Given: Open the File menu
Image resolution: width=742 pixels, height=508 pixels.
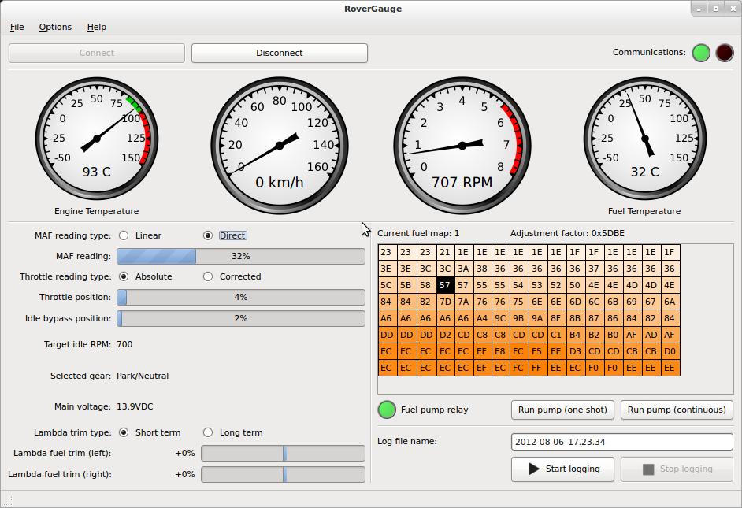Looking at the screenshot, I should pos(17,27).
